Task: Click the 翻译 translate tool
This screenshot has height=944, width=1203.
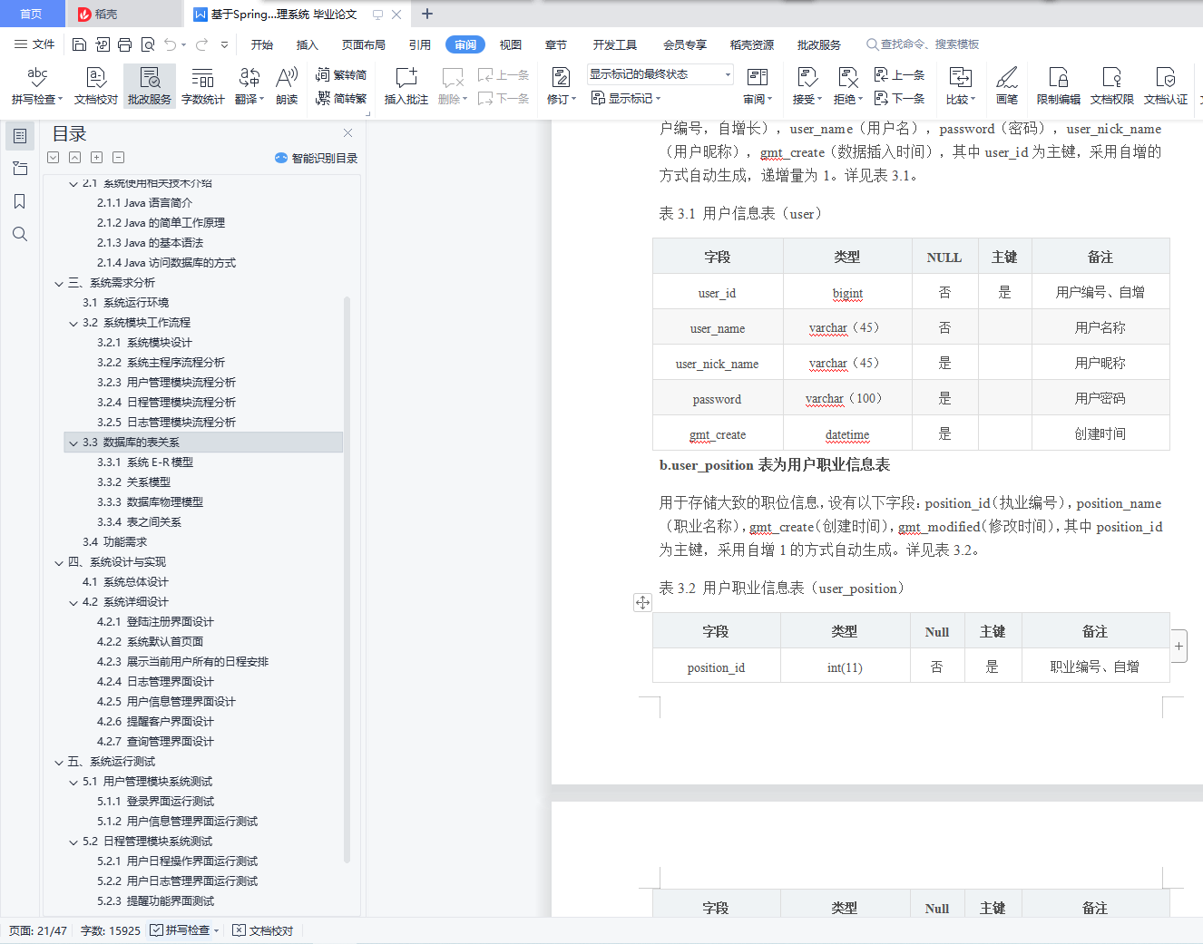Action: 249,86
